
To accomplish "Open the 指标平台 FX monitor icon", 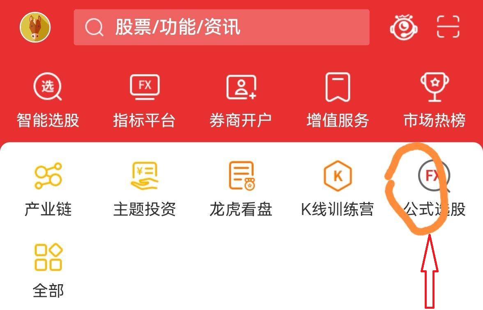I will [145, 87].
